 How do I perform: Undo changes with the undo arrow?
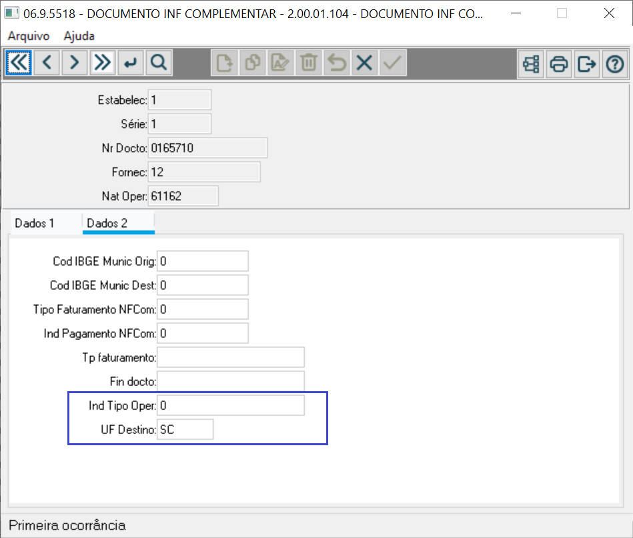337,63
